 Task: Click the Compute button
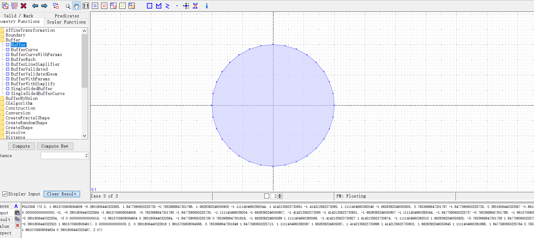[x=21, y=146]
